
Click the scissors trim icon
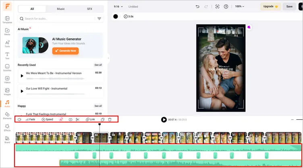pyautogui.click(x=77, y=120)
